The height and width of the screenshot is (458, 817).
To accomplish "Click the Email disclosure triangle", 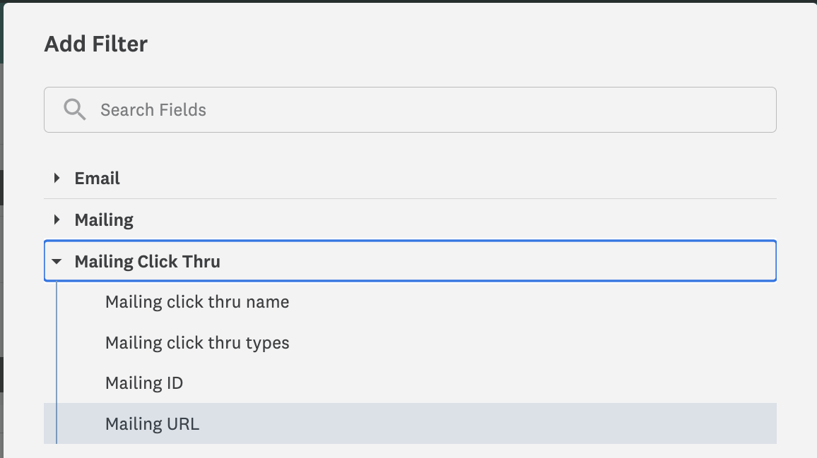I will point(57,178).
